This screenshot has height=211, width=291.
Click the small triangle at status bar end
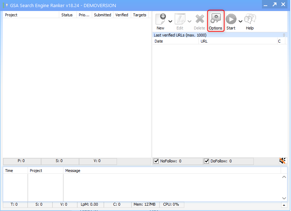point(284,205)
